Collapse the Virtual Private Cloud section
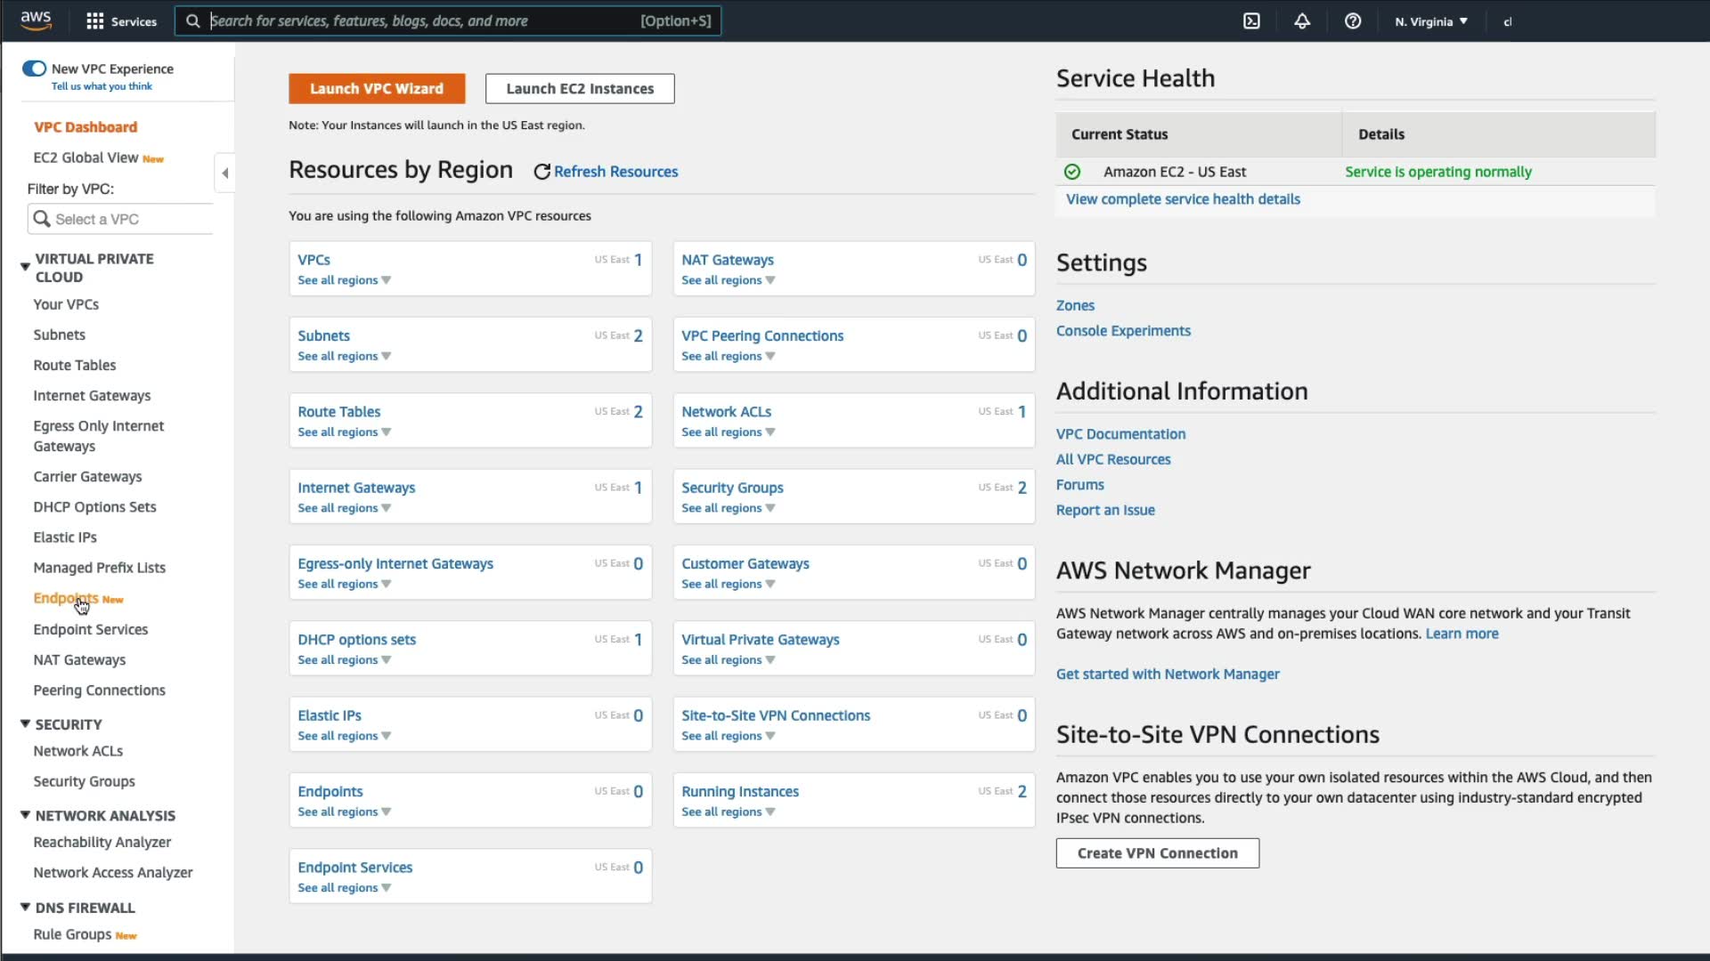The height and width of the screenshot is (961, 1710). [25, 266]
